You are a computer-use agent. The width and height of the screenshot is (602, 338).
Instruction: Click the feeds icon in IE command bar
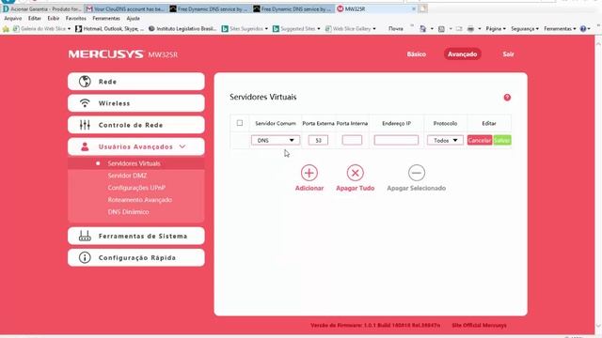coord(441,29)
